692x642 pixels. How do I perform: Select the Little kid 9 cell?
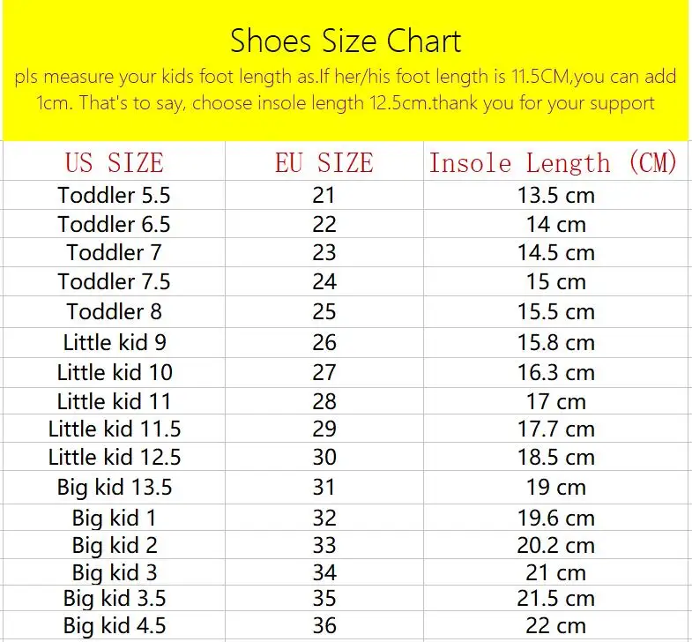(x=115, y=342)
